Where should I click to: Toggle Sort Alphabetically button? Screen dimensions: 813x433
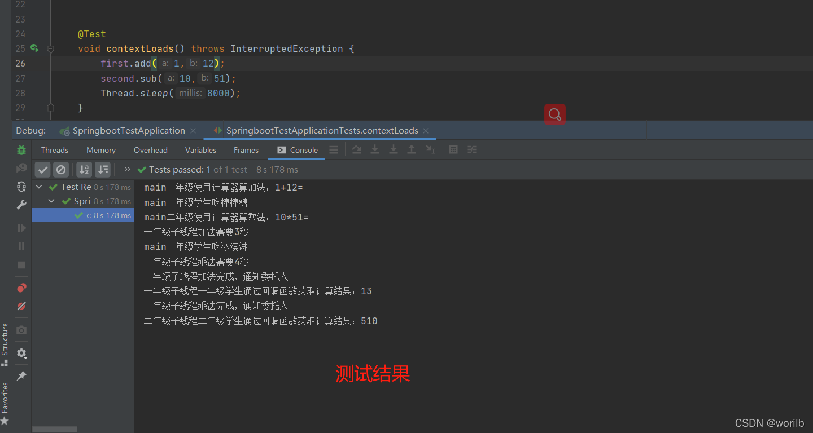[84, 169]
